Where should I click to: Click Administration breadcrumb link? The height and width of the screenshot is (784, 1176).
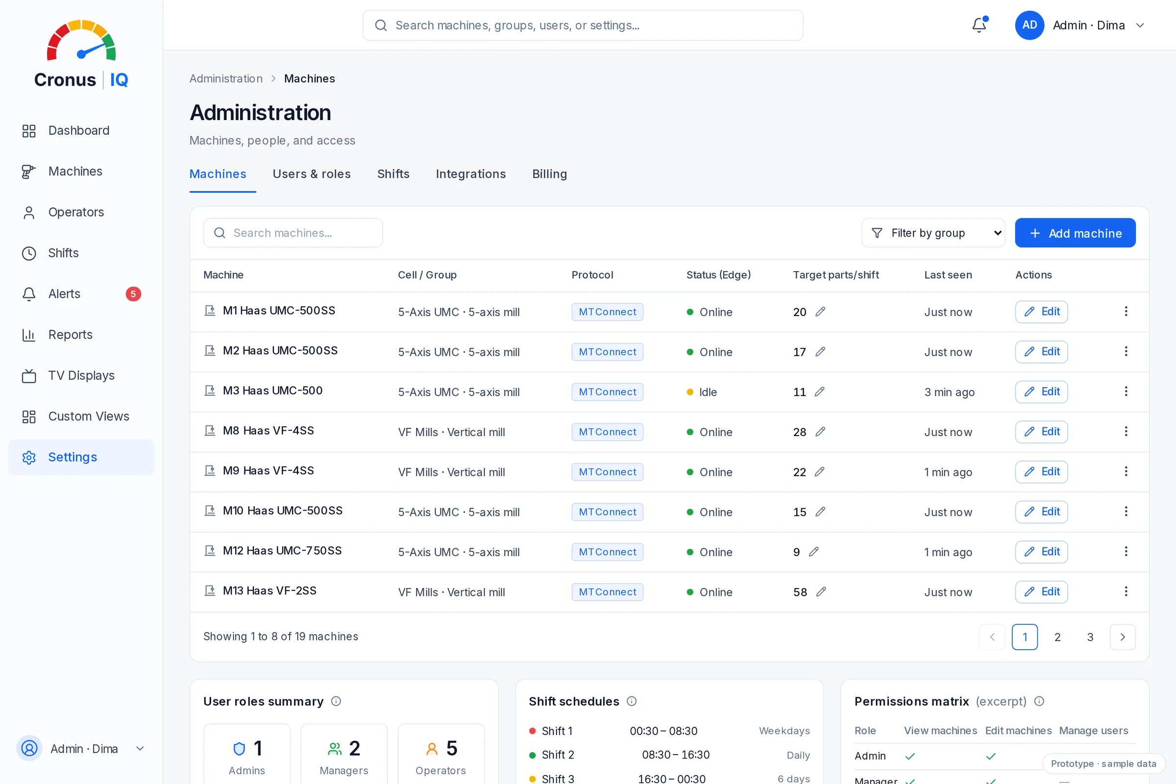point(226,78)
